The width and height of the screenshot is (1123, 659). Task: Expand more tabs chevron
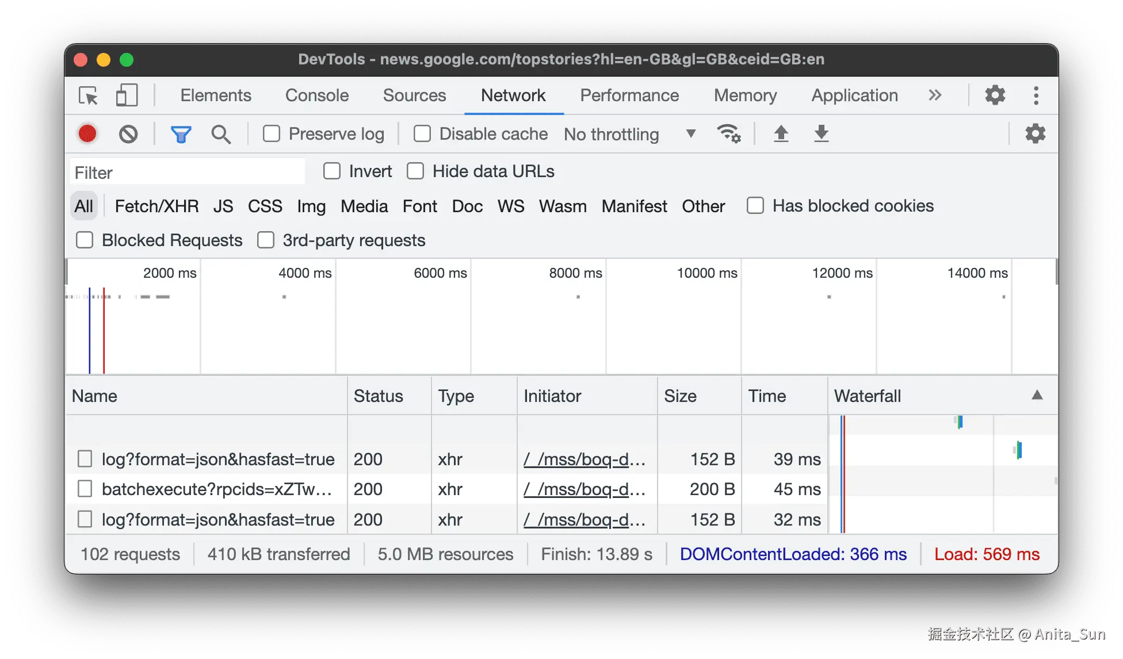tap(935, 95)
